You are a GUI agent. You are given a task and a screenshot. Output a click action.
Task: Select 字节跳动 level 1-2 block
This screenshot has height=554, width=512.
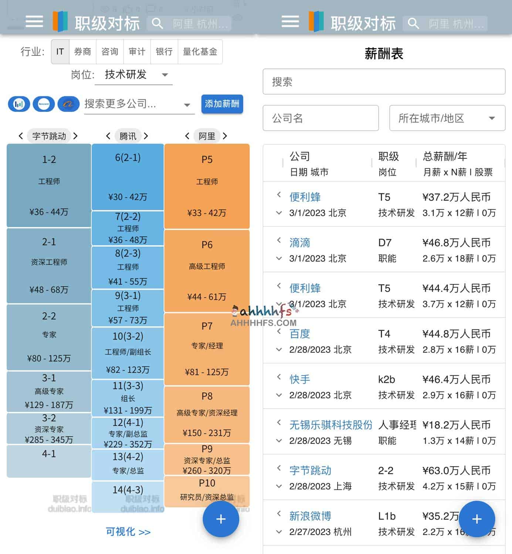click(49, 185)
